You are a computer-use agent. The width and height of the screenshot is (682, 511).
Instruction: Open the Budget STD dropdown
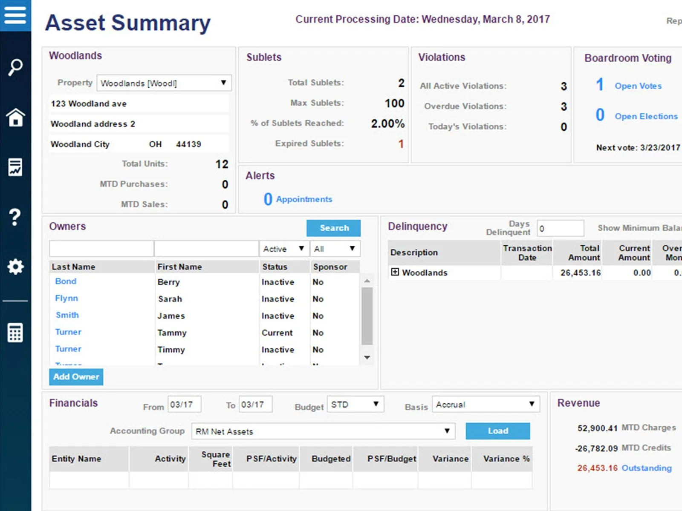tap(355, 404)
